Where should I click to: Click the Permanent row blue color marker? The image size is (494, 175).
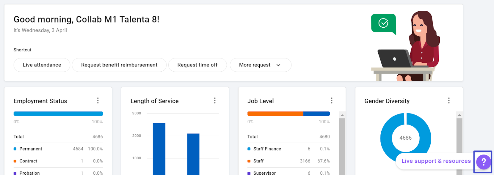coord(15,149)
